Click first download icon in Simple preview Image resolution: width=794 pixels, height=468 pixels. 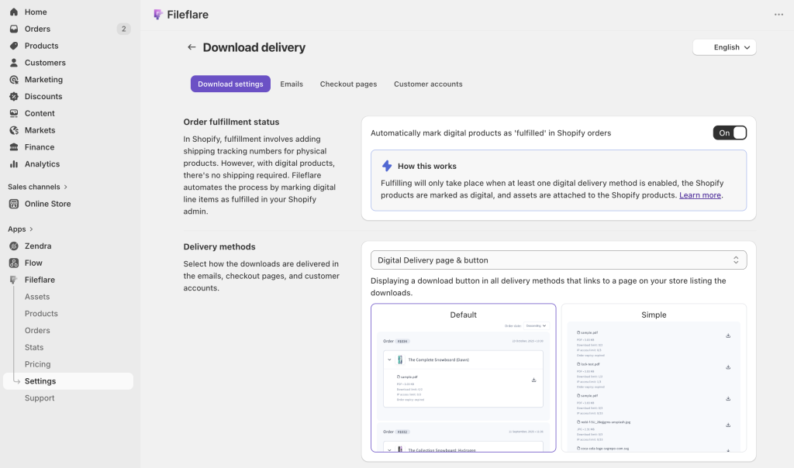[x=727, y=336]
